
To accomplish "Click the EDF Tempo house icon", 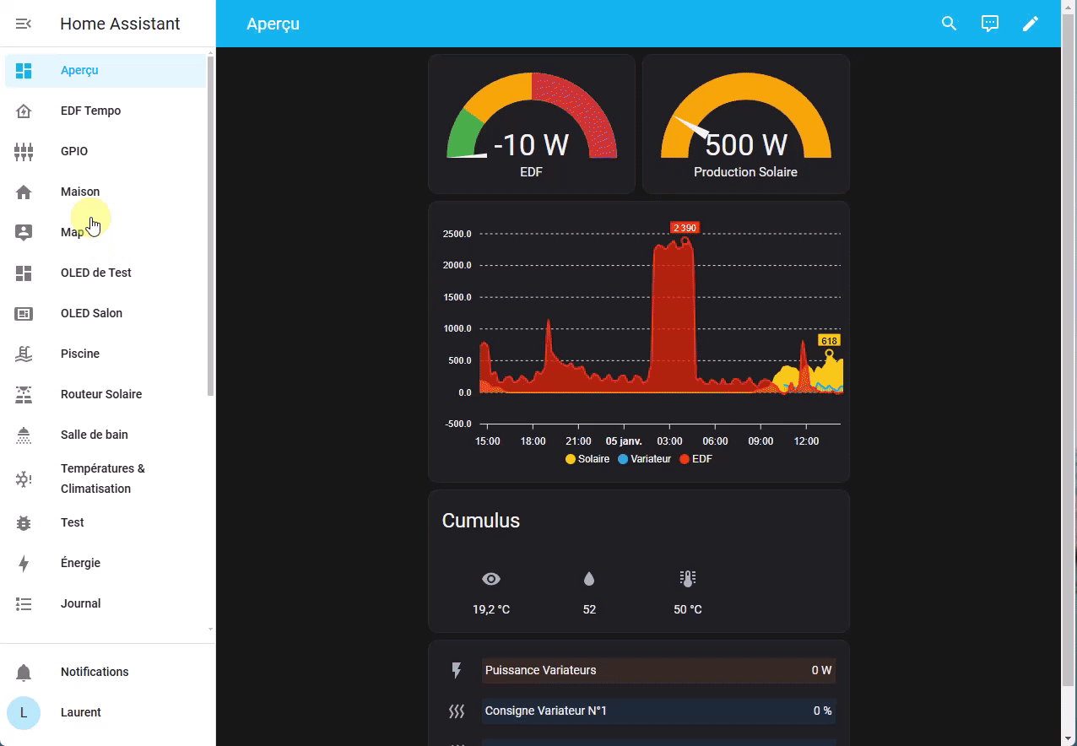I will (x=24, y=111).
